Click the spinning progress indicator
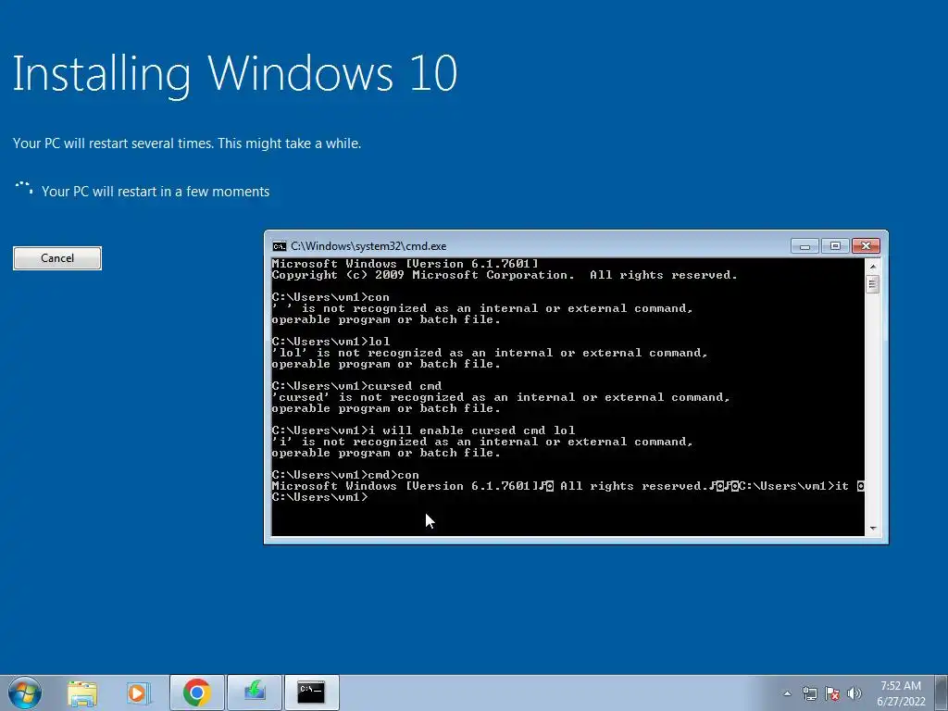 point(24,189)
